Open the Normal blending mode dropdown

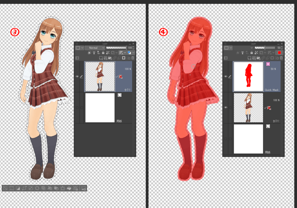click(95, 48)
